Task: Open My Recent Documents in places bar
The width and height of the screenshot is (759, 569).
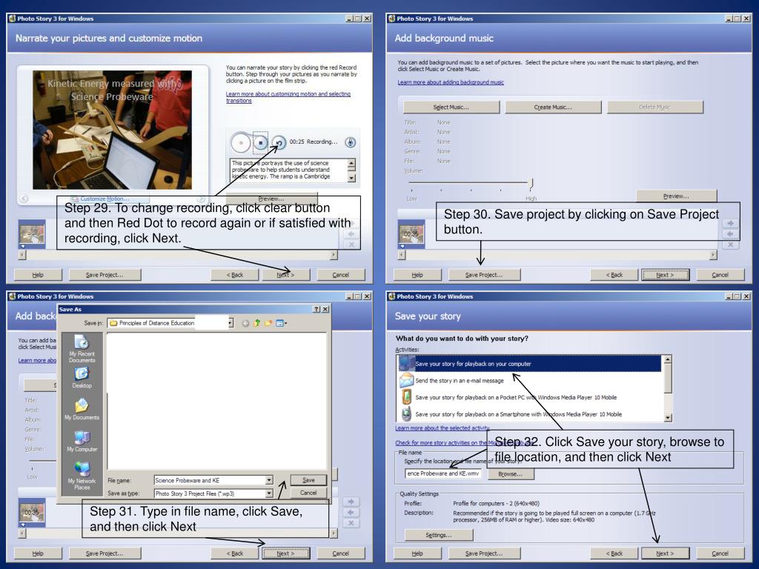Action: 82,348
